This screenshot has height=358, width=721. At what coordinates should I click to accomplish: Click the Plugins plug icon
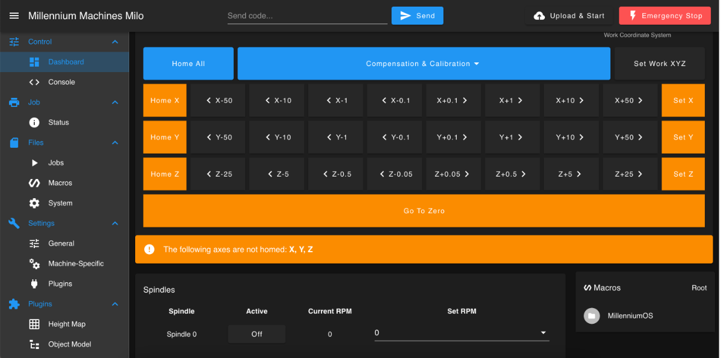tap(34, 284)
